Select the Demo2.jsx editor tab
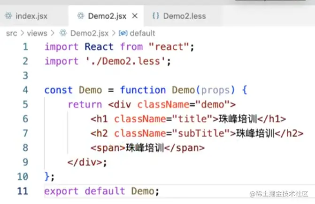This screenshot has height=204, width=315. 106,16
